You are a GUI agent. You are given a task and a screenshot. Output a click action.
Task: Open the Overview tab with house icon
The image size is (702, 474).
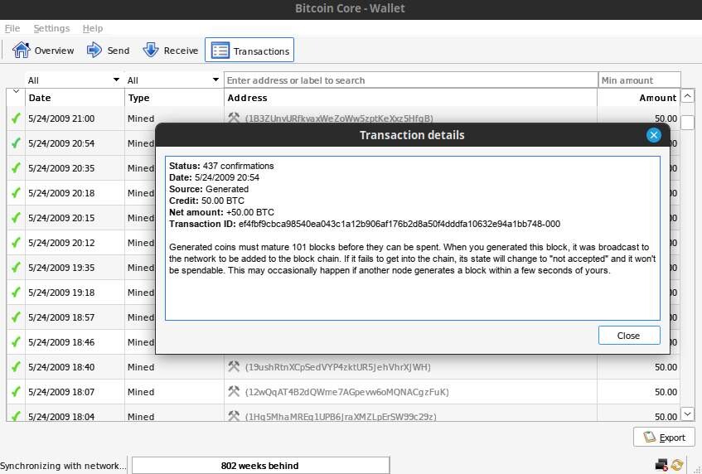point(43,50)
